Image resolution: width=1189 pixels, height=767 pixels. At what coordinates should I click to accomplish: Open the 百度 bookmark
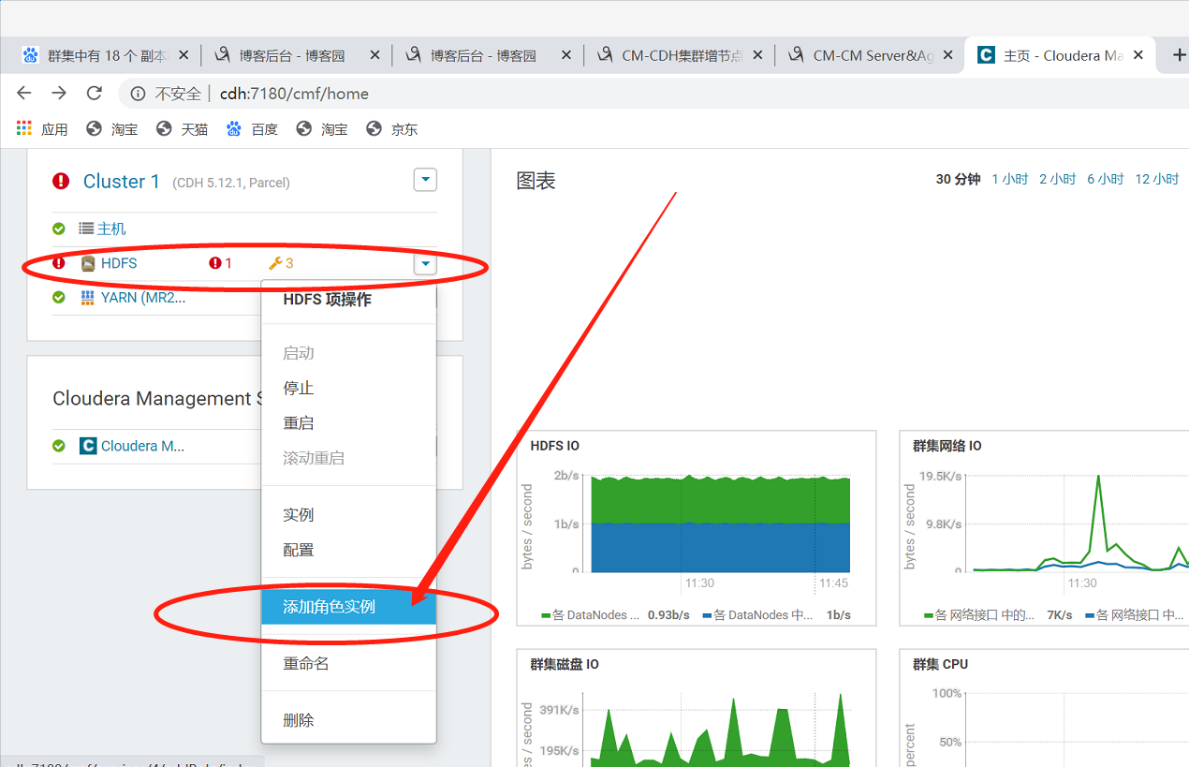(252, 129)
